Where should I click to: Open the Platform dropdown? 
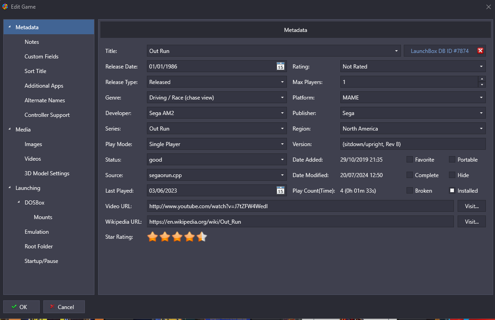point(481,98)
